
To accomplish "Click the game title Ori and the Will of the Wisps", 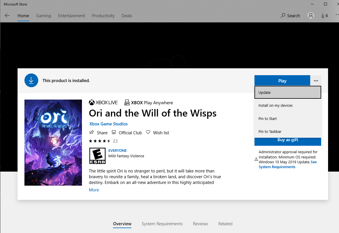I will pyautogui.click(x=153, y=113).
